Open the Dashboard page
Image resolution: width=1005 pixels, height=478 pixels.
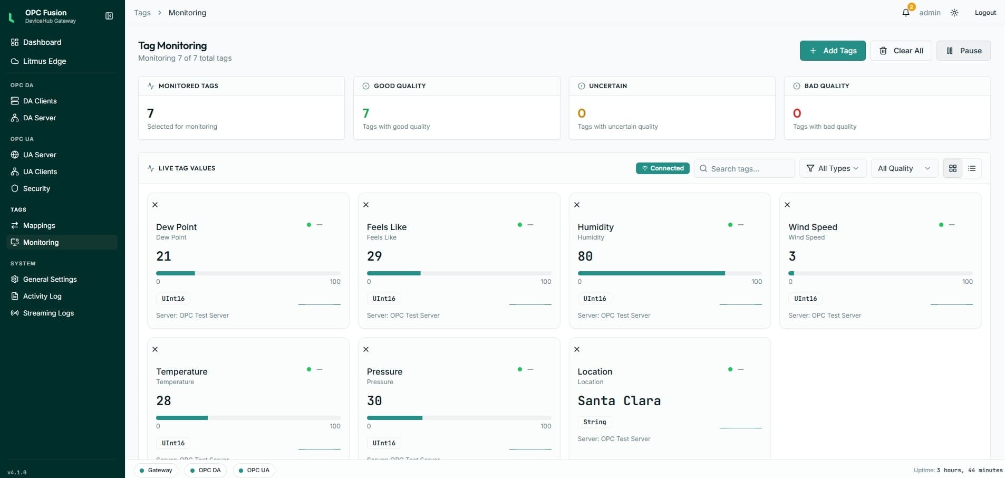[x=62, y=42]
